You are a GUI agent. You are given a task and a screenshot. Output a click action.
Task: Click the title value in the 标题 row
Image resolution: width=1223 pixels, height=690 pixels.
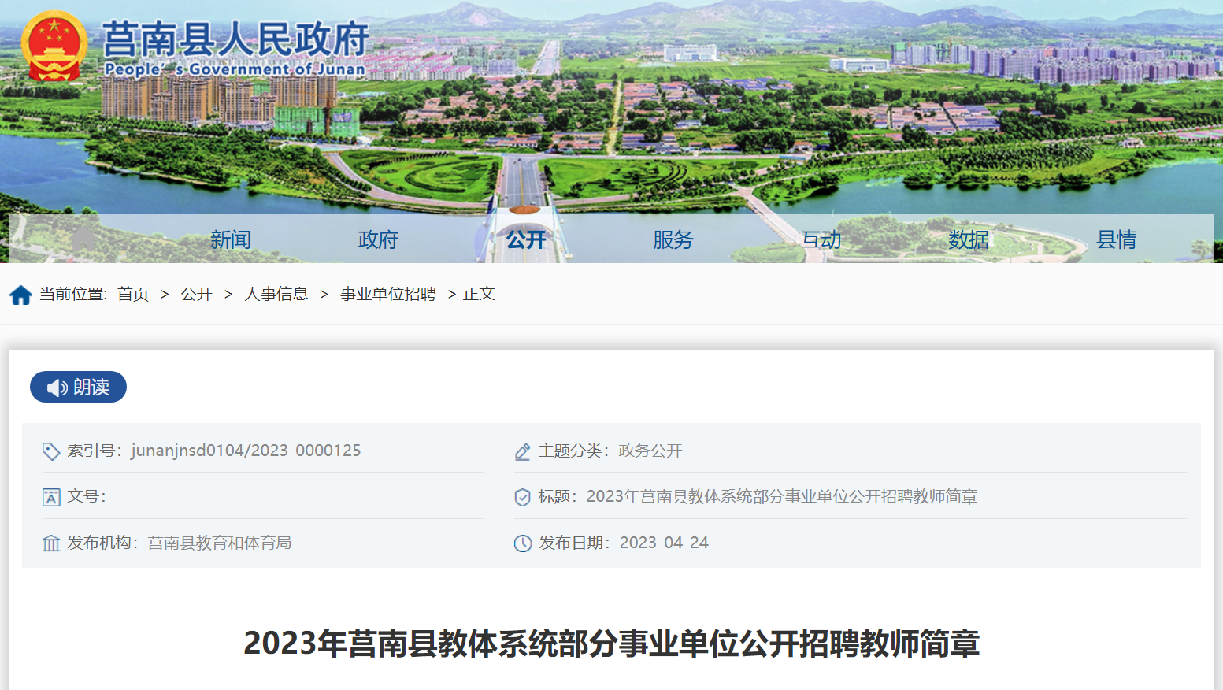782,496
